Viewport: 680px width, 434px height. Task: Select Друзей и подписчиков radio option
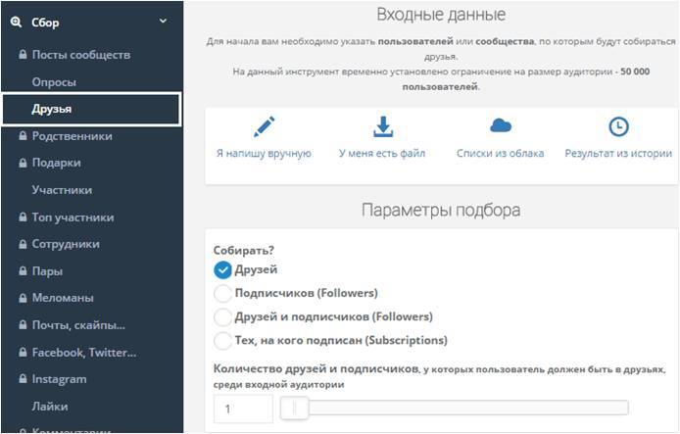click(222, 316)
